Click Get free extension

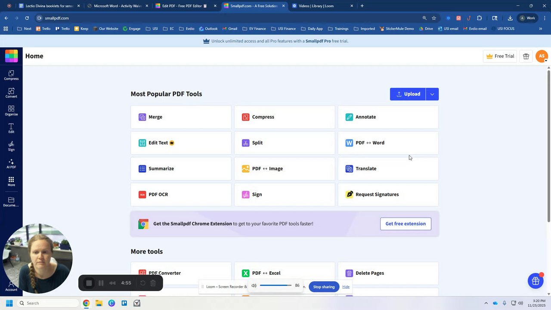pyautogui.click(x=406, y=224)
